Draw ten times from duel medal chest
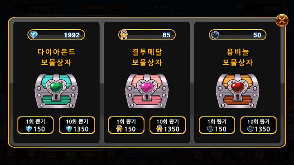The height and width of the screenshot is (165, 294). point(168,125)
